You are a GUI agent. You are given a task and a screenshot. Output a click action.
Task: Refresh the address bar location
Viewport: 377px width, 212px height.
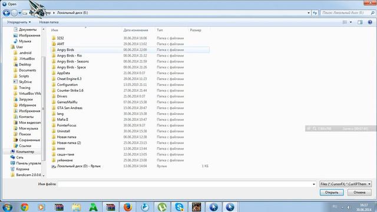(x=315, y=13)
